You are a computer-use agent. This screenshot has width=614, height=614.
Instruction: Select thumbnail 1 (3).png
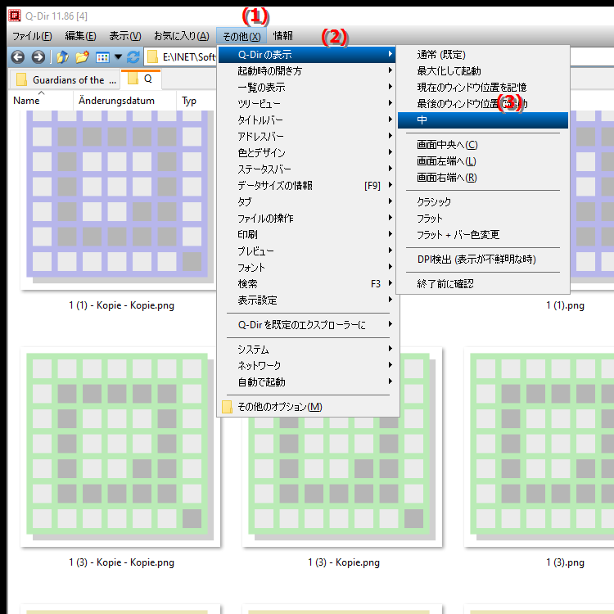539,447
